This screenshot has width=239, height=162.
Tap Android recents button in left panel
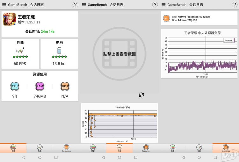(56, 157)
